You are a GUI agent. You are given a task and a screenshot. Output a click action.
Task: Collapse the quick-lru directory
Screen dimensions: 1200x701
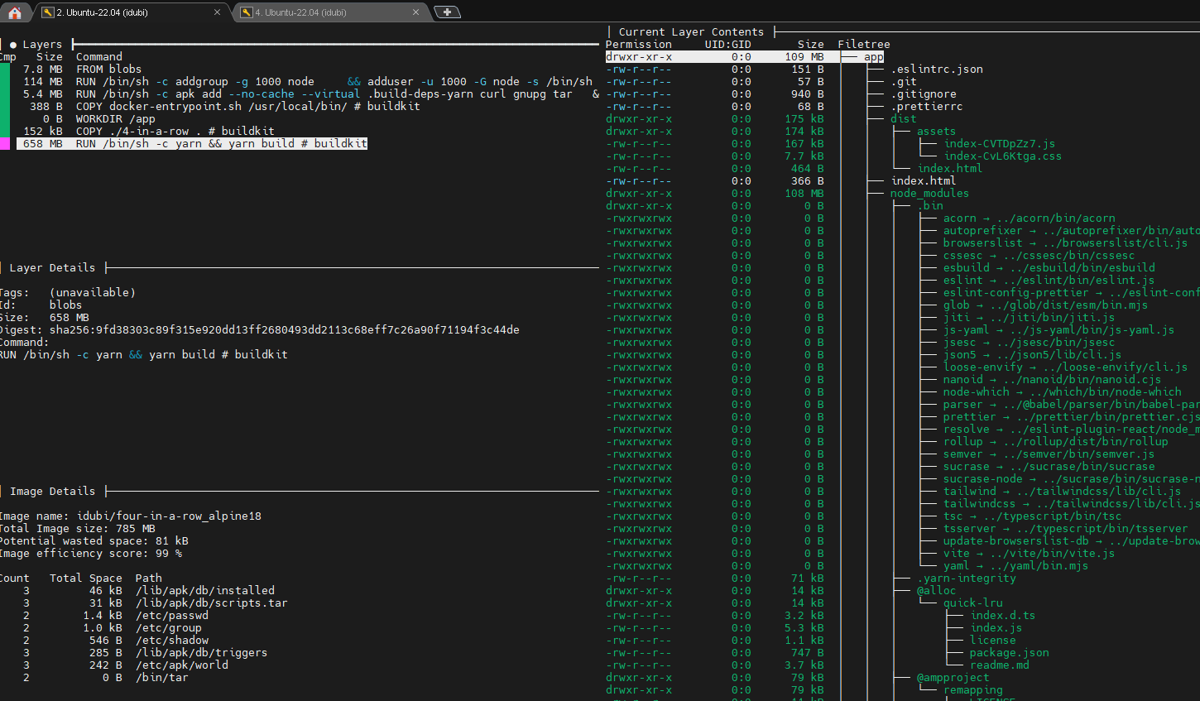coord(973,603)
